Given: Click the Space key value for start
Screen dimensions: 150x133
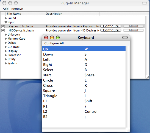Looking at the screenshot, I should tap(90, 75).
